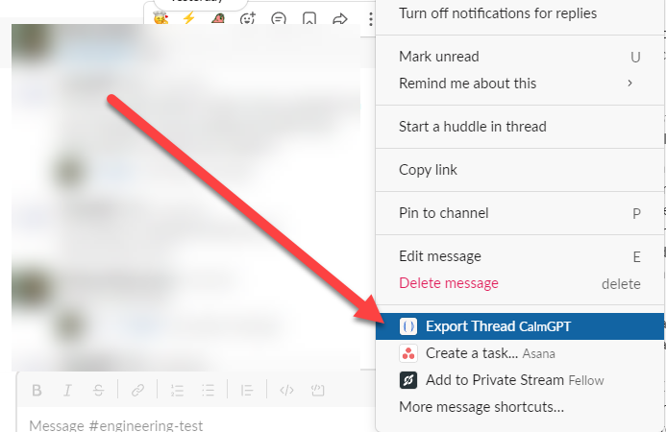This screenshot has width=666, height=432.
Task: Select Start a huddle in thread
Action: pyautogui.click(x=520, y=127)
